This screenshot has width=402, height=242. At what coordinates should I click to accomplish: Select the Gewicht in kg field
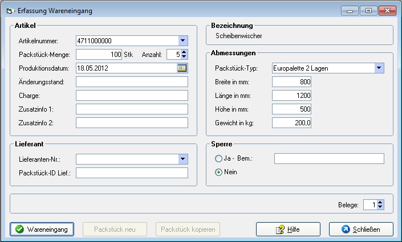coord(291,123)
